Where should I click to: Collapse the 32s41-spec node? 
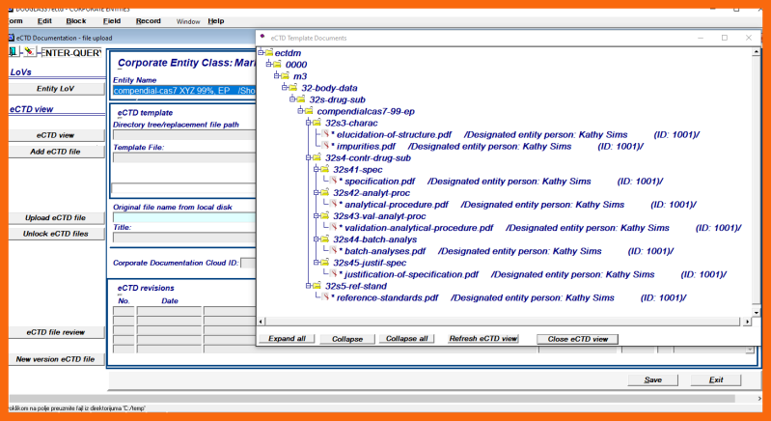[x=317, y=169]
